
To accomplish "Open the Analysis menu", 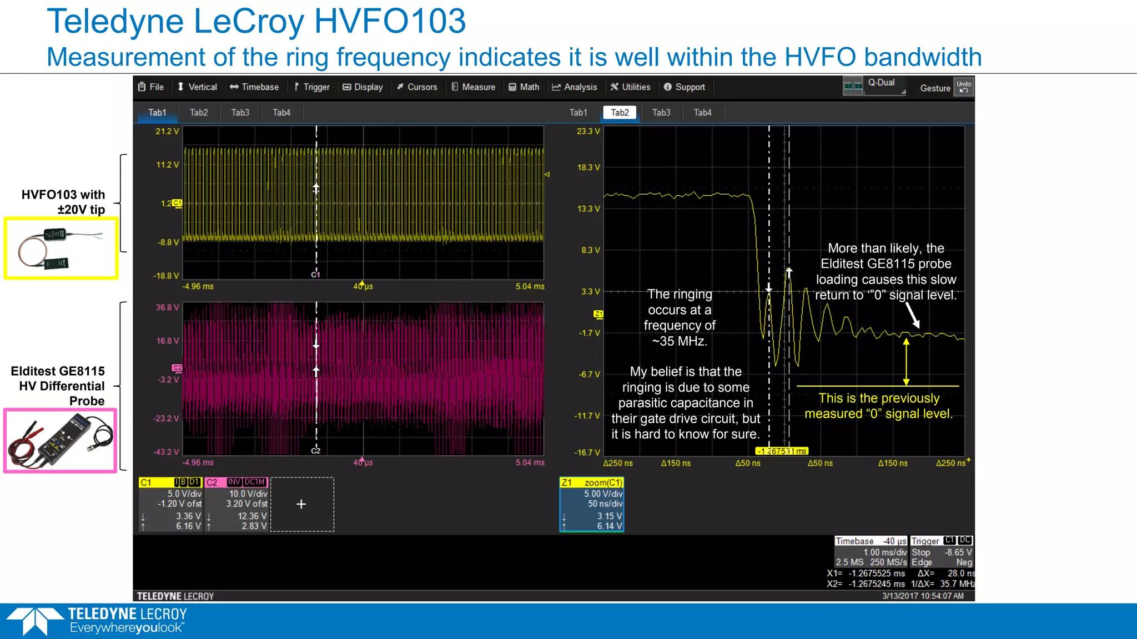I will pyautogui.click(x=574, y=87).
